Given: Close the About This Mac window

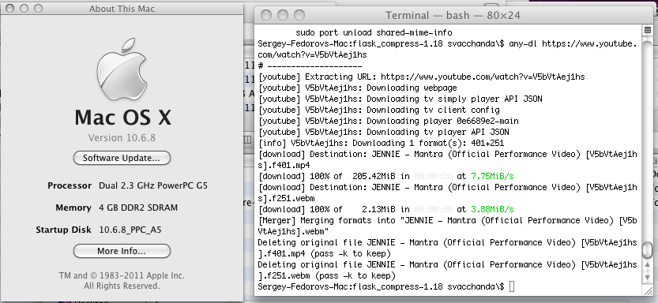Looking at the screenshot, I should coord(10,9).
